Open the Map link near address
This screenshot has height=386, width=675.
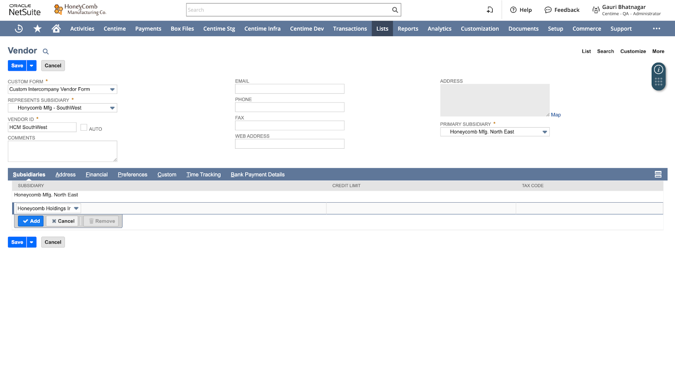556,115
